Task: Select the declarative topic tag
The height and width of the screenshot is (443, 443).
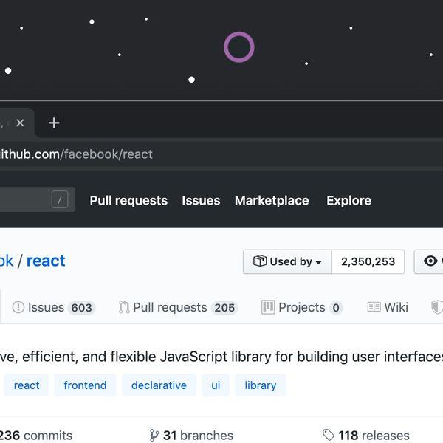Action: (159, 385)
